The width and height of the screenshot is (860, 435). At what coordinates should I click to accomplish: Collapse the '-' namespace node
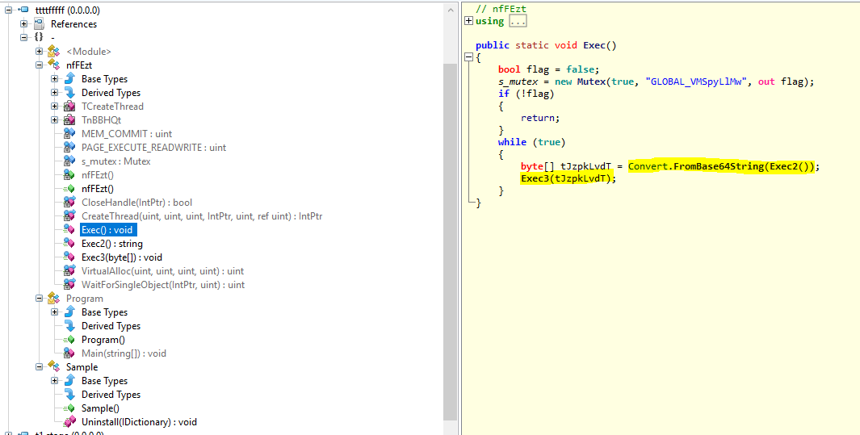tap(23, 37)
